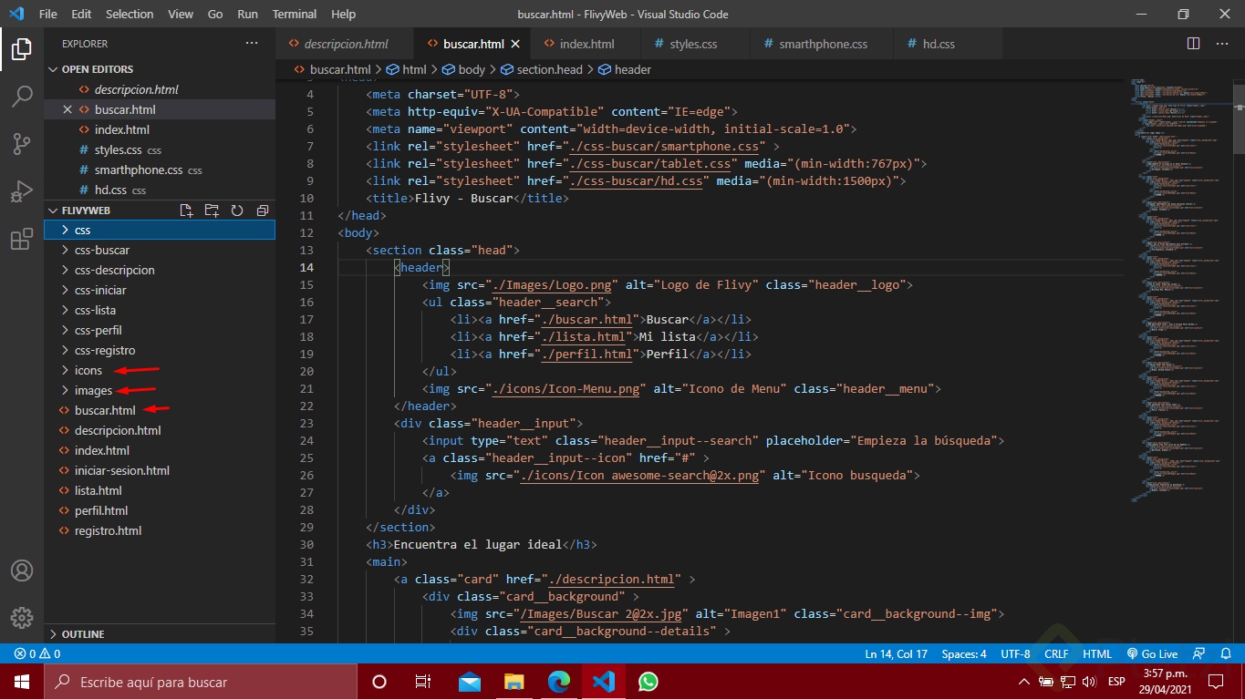
Task: Open the Mail app from the taskbar
Action: (x=469, y=682)
